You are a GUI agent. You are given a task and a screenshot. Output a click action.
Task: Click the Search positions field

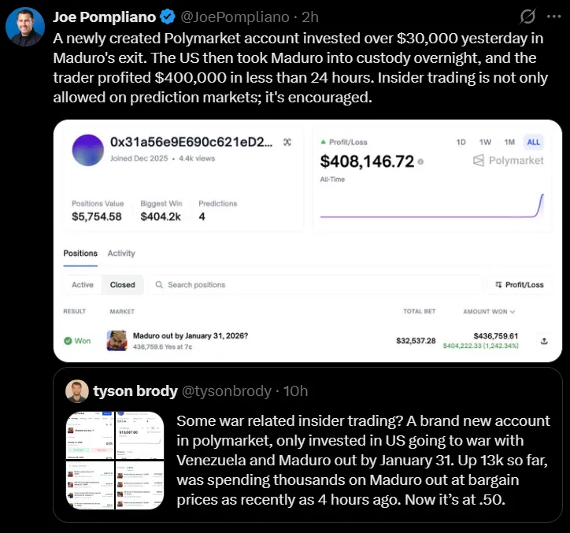[x=315, y=284]
